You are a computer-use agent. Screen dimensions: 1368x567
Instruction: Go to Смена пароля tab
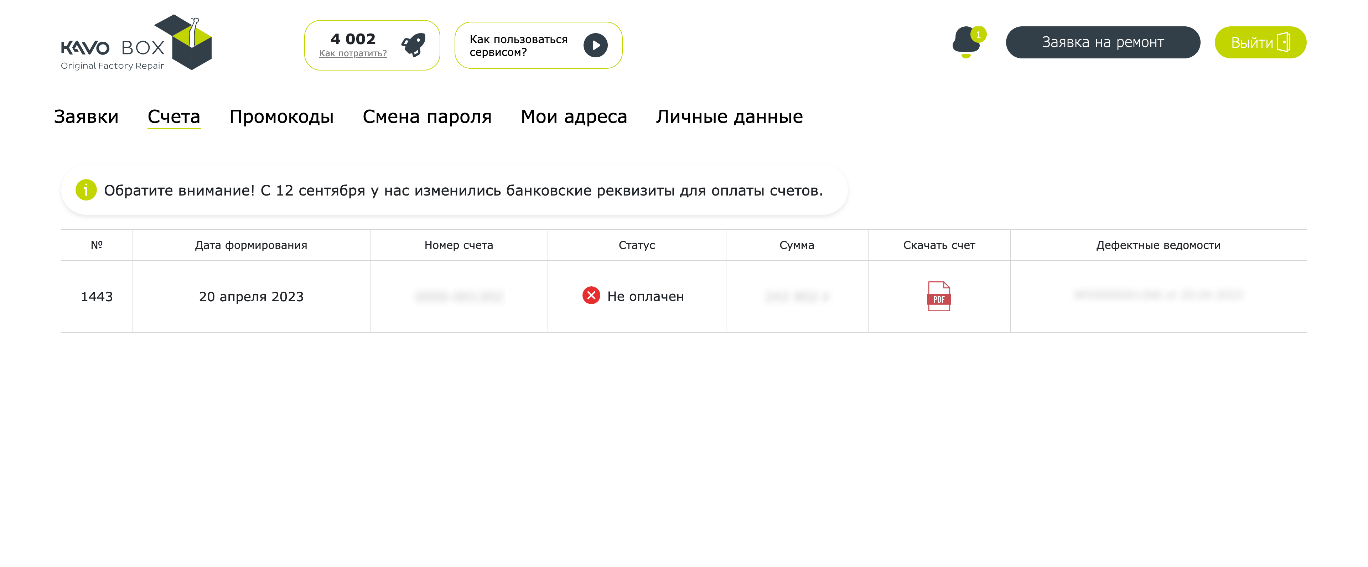coord(427,116)
